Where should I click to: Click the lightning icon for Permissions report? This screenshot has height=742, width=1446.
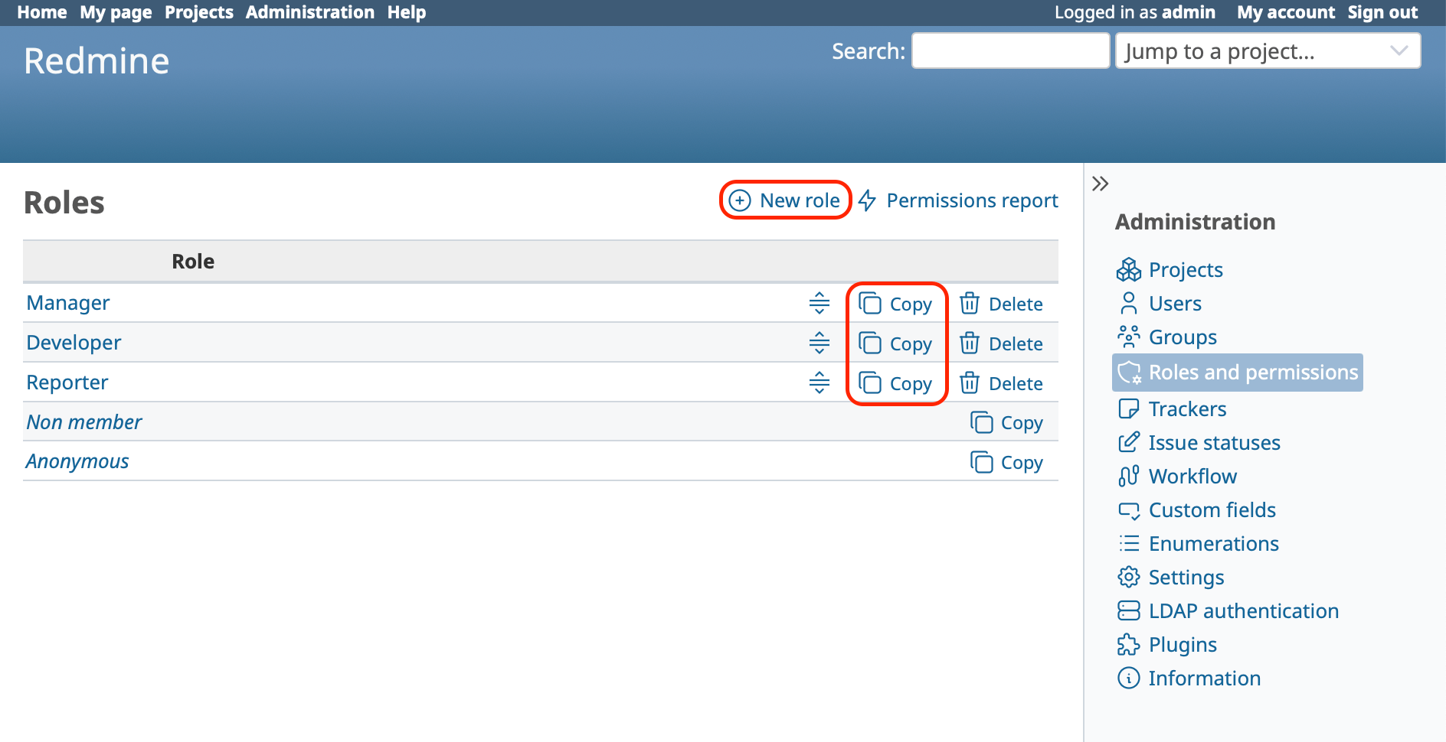[x=867, y=200]
